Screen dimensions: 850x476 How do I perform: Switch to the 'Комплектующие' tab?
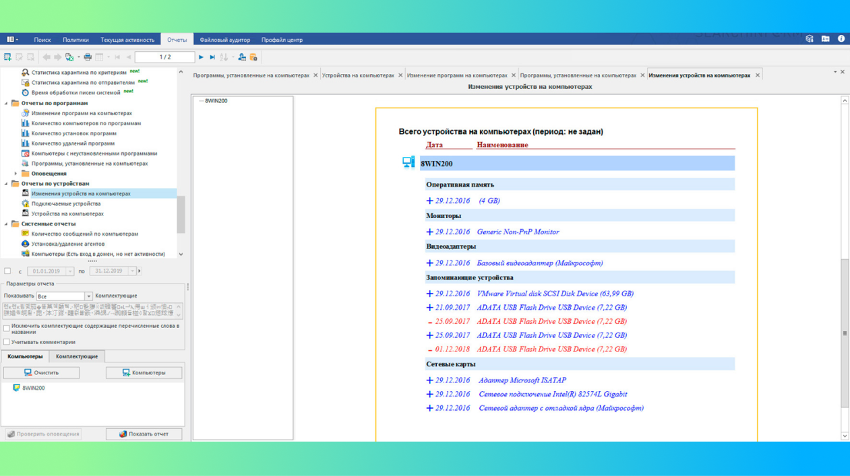[76, 356]
